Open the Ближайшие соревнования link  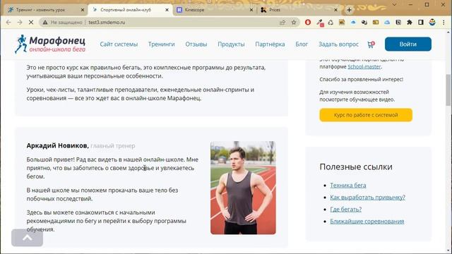(x=367, y=222)
